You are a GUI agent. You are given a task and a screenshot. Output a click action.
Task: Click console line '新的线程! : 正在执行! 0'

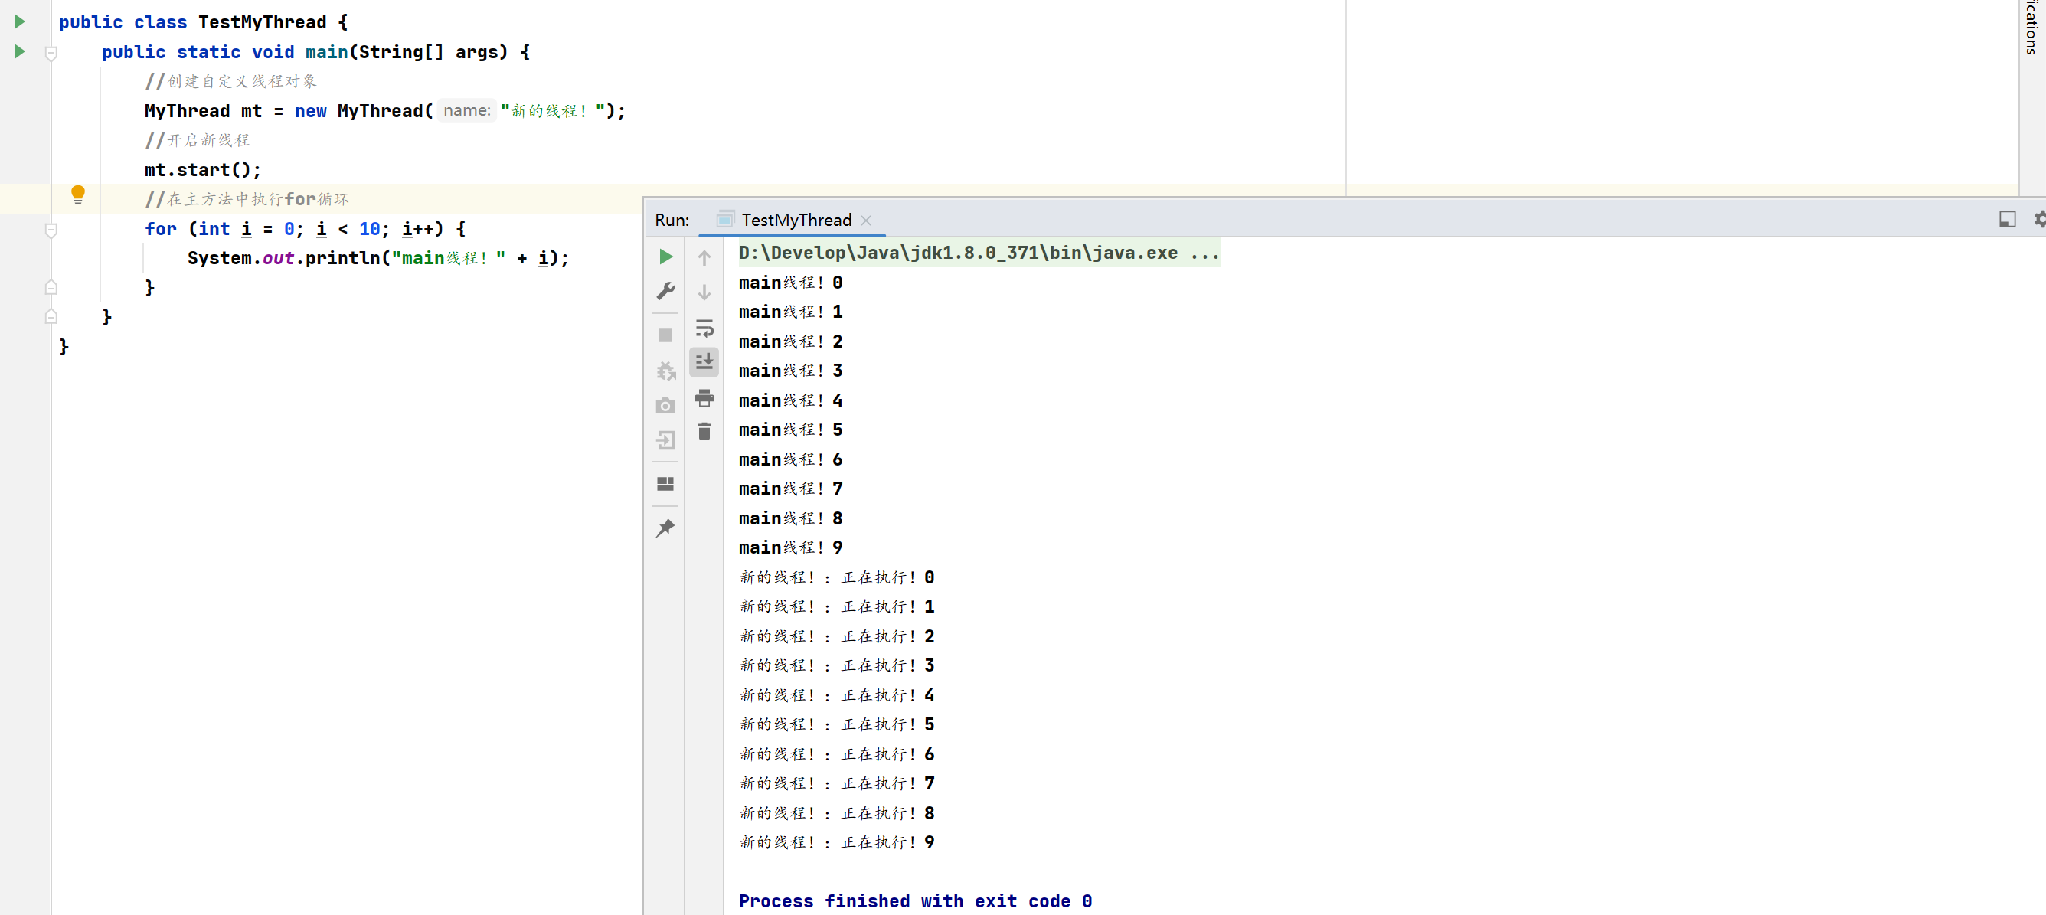click(837, 577)
